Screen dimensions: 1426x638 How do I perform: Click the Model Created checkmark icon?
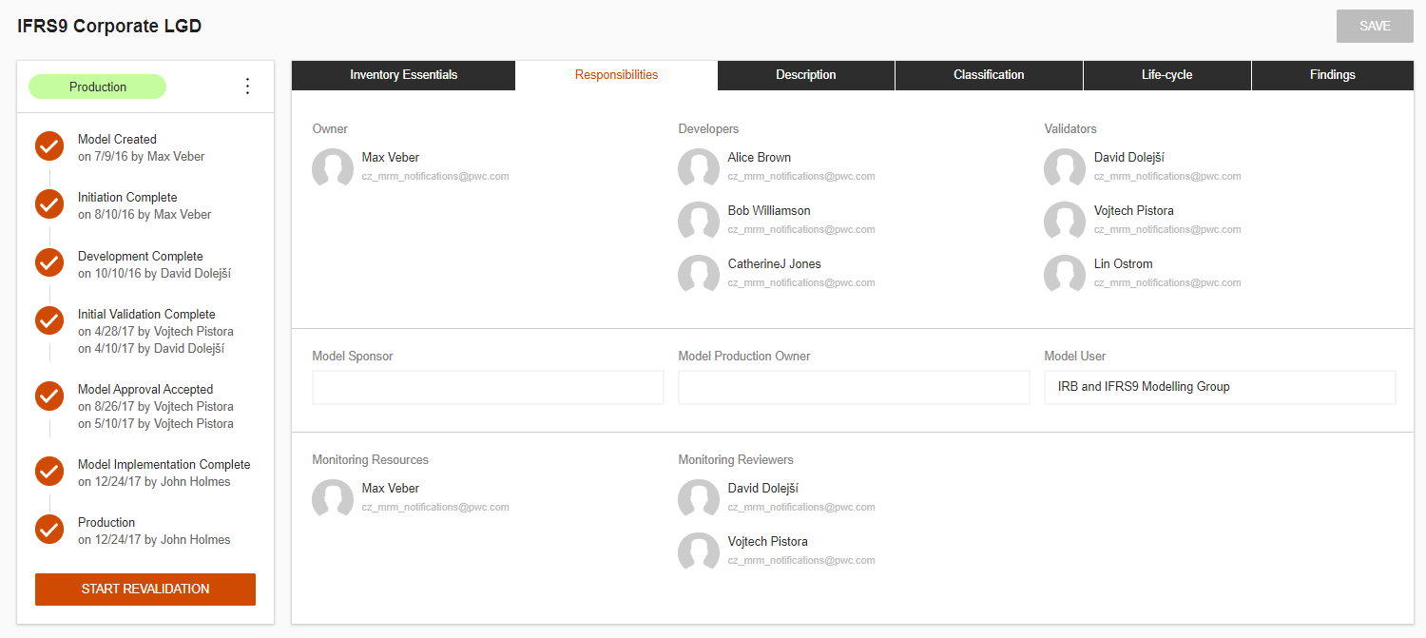pyautogui.click(x=49, y=147)
